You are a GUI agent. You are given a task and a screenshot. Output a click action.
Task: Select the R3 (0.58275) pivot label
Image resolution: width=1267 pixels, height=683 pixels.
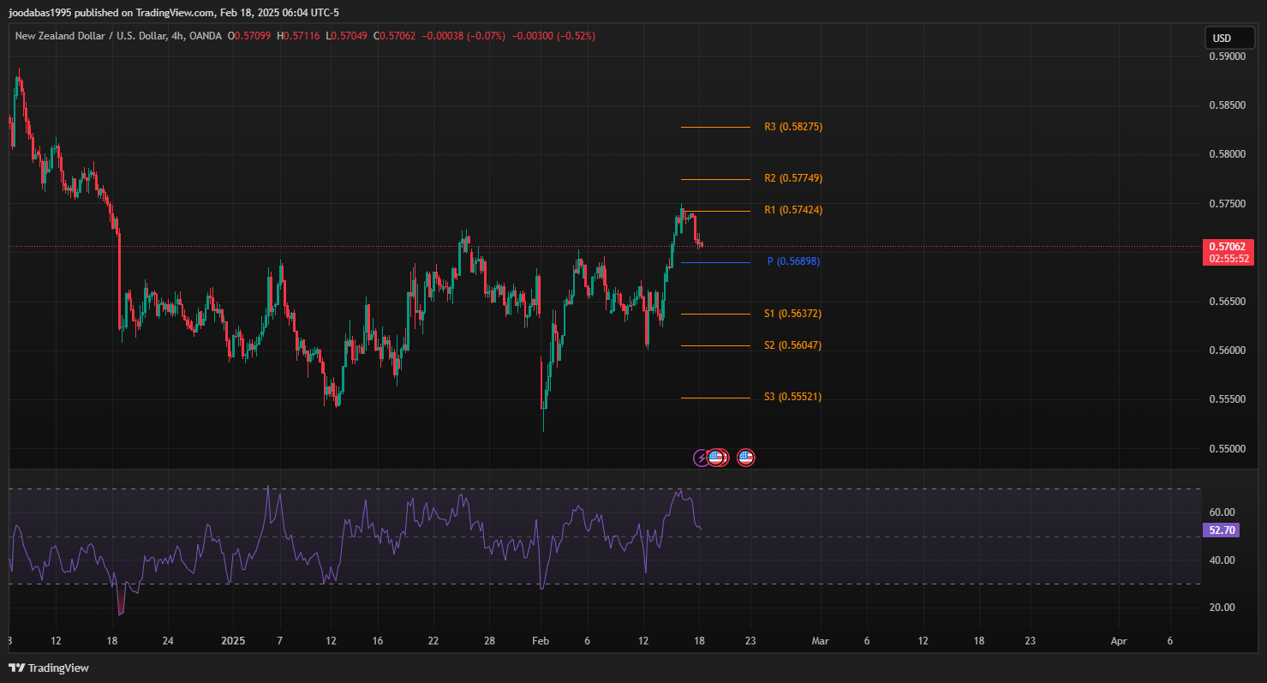[792, 127]
